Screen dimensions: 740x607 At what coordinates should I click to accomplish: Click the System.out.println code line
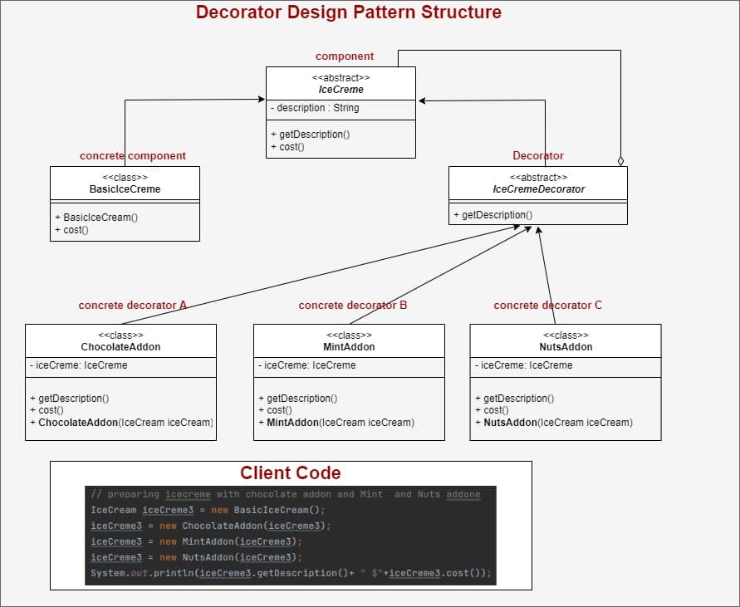point(291,573)
